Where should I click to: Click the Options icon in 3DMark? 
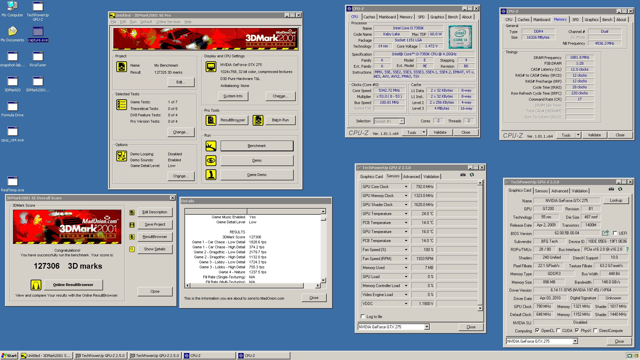[x=121, y=156]
